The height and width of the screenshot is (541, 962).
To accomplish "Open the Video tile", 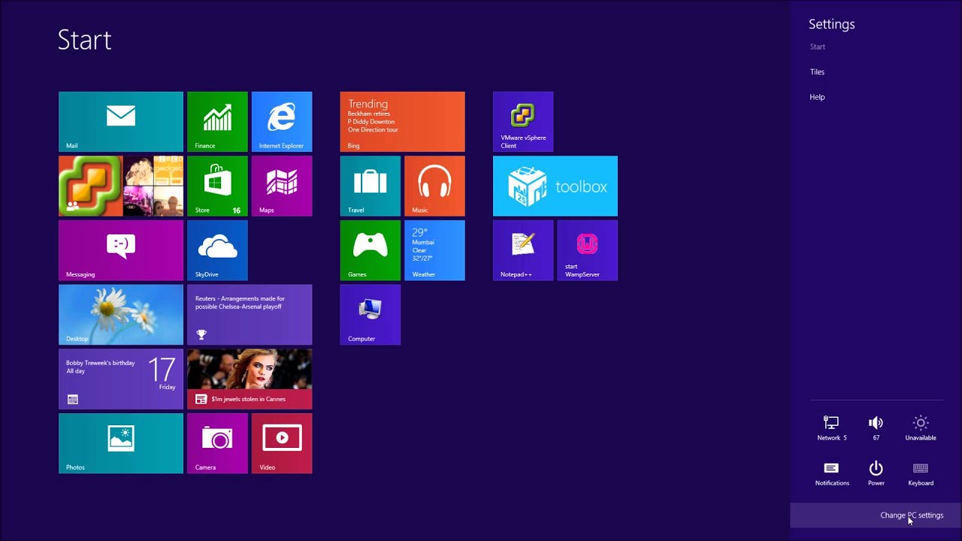I will tap(282, 443).
